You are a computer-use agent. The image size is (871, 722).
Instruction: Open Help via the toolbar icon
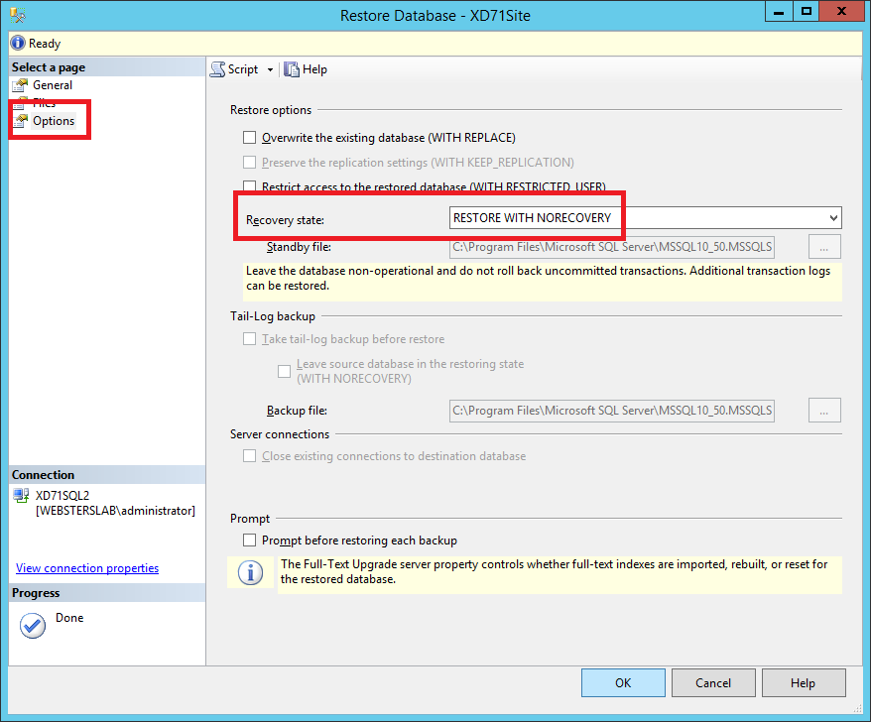[292, 69]
